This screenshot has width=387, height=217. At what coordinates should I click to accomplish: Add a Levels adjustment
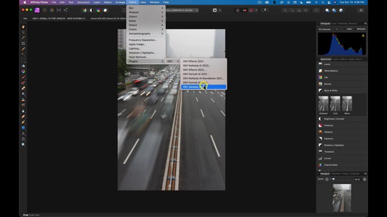coord(342,64)
